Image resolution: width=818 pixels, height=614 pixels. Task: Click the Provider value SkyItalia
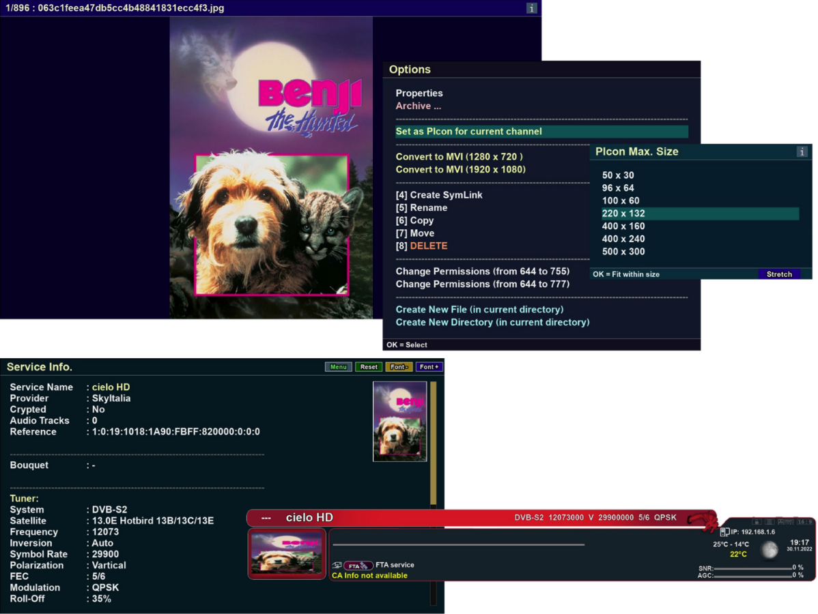click(111, 398)
